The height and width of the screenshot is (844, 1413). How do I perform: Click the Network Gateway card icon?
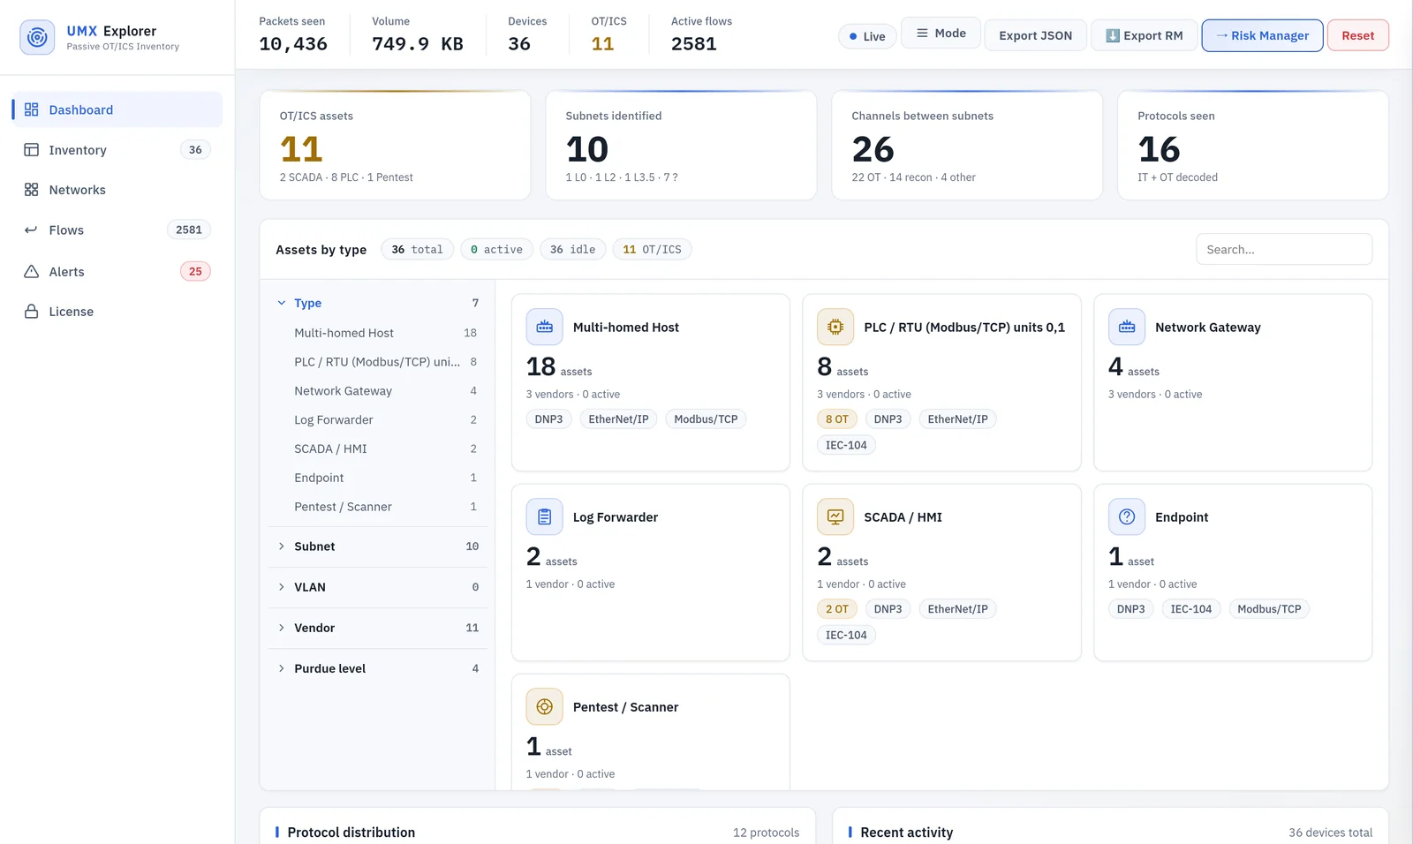coord(1127,328)
